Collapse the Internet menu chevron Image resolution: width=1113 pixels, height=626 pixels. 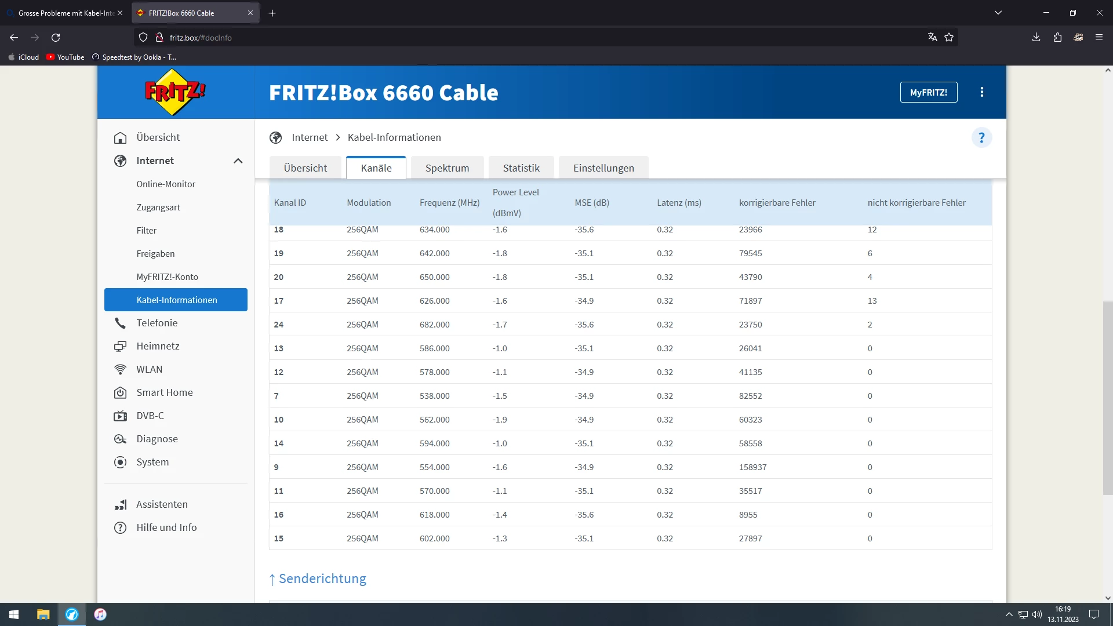238,161
